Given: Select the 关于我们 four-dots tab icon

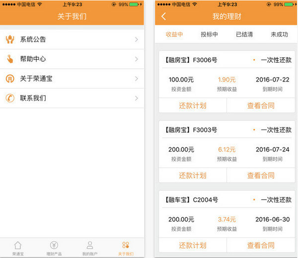Looking at the screenshot, I should tap(126, 245).
